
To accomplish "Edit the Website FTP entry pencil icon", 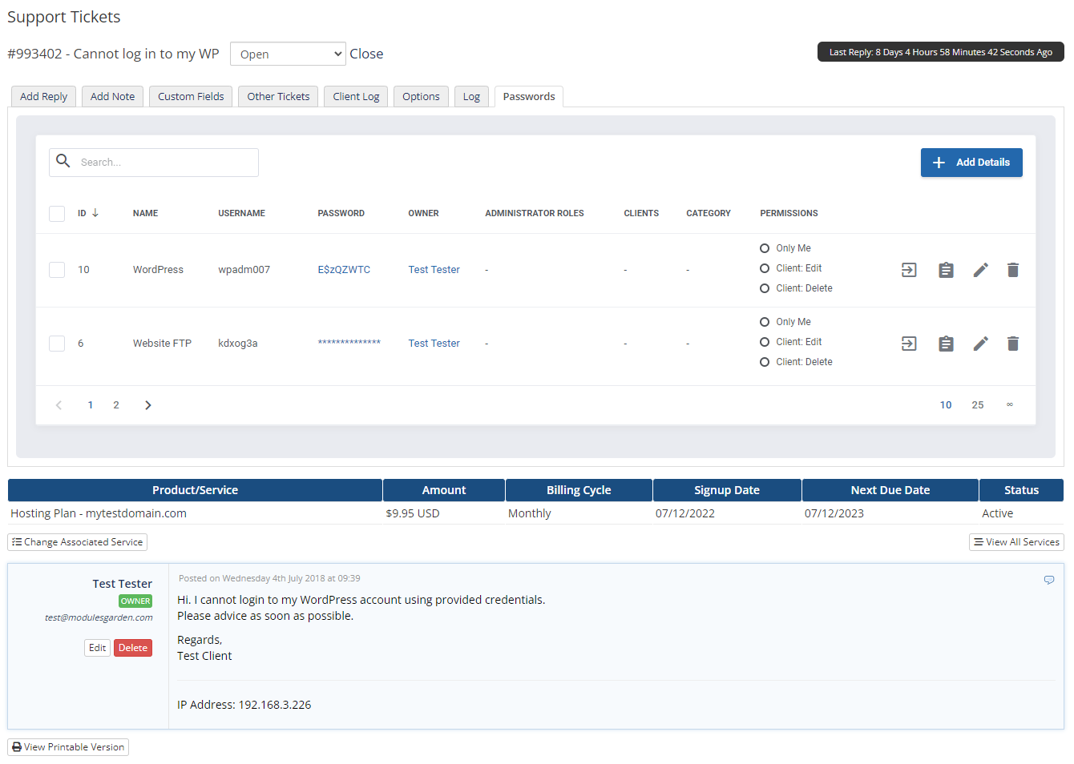I will pyautogui.click(x=980, y=344).
